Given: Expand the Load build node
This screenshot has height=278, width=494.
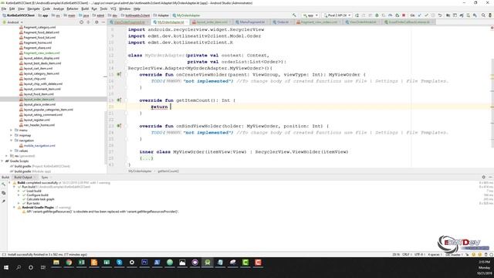Looking at the screenshot, I should pyautogui.click(x=19, y=191).
